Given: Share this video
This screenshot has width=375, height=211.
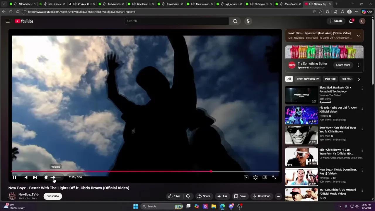Looking at the screenshot, I should (x=204, y=196).
